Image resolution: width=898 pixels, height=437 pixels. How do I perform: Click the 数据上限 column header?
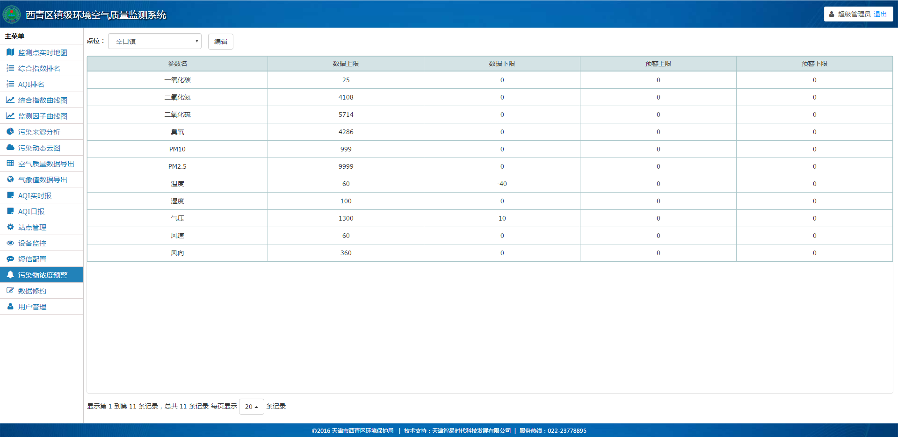pyautogui.click(x=346, y=64)
